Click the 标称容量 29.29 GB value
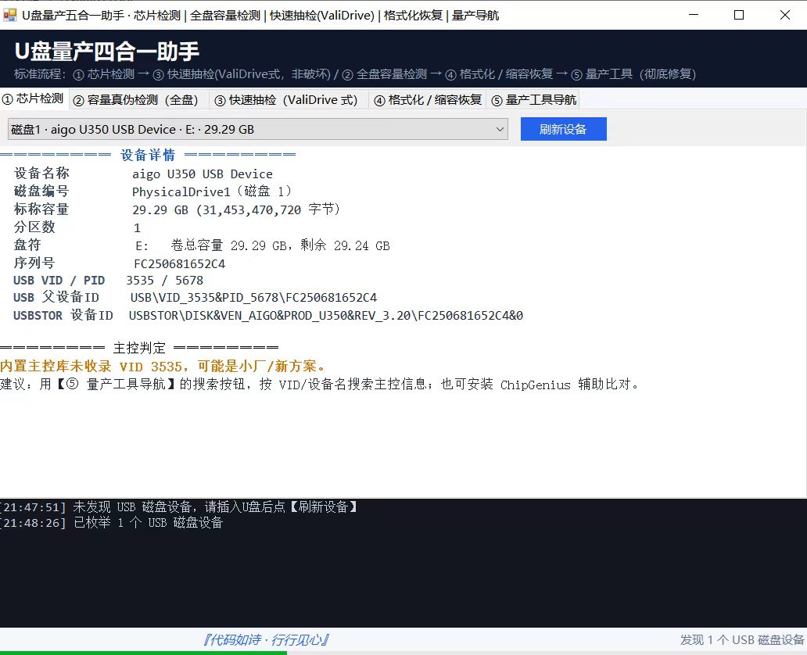This screenshot has height=655, width=807. click(x=236, y=209)
